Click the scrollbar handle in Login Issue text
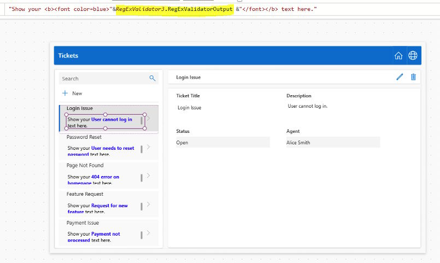Viewport: 440px width, 263px height. (x=142, y=121)
